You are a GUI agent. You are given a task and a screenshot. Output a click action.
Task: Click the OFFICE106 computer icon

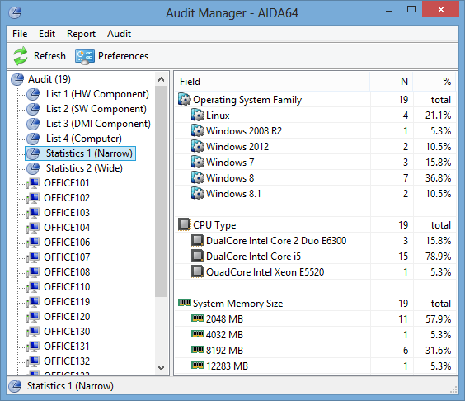click(33, 243)
